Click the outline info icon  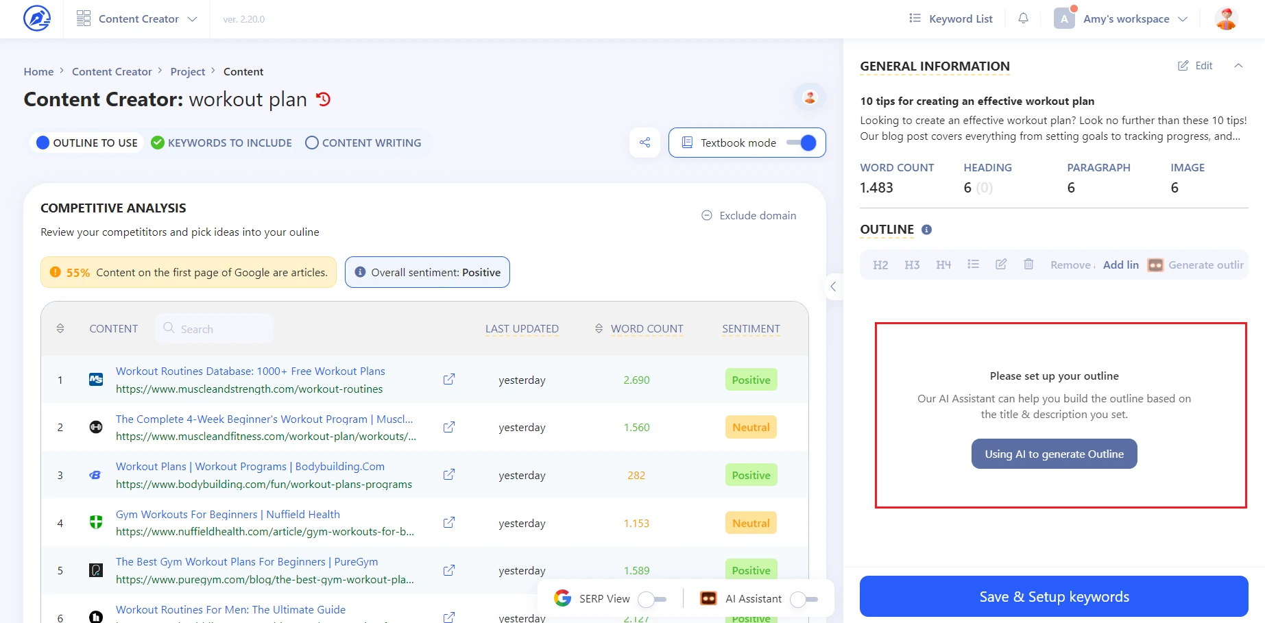[926, 230]
